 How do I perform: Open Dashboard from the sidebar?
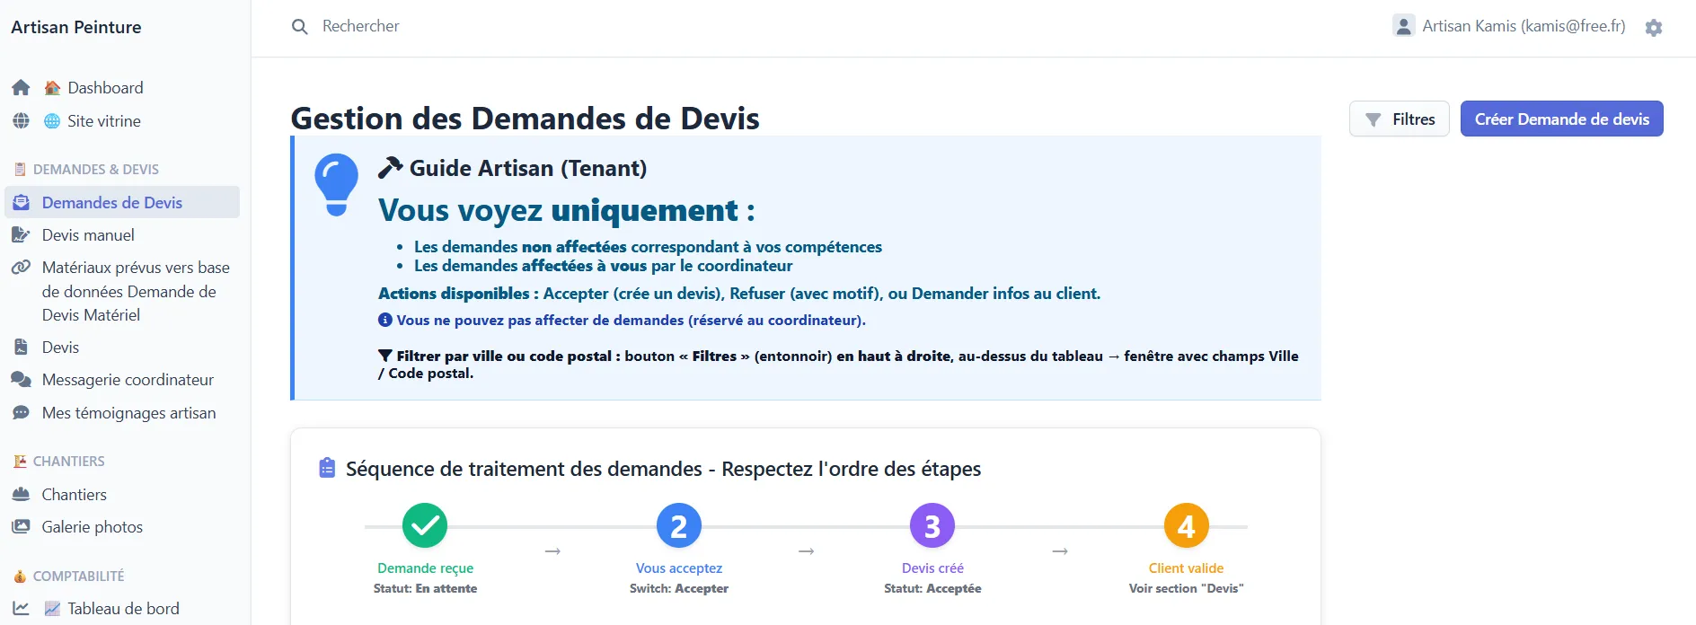tap(105, 88)
